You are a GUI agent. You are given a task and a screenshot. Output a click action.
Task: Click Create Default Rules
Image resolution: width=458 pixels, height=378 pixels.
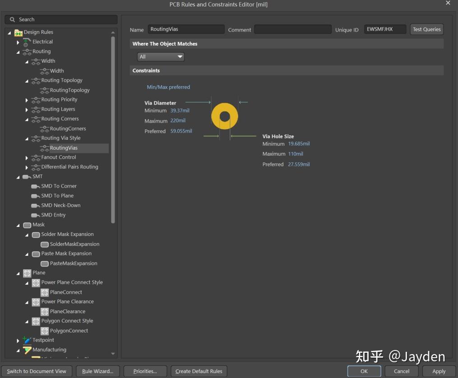tap(199, 371)
